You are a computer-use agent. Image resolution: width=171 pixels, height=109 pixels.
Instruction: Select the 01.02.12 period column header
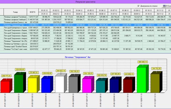tap(56, 11)
